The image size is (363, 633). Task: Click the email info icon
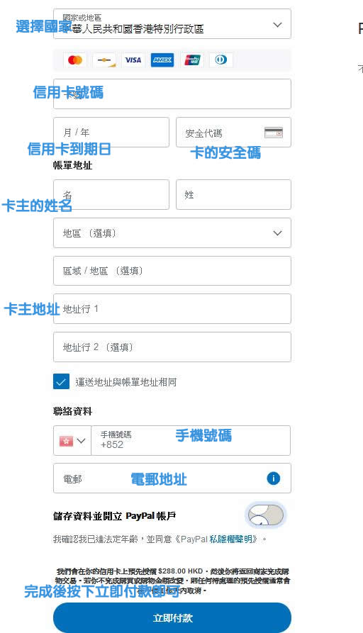click(x=274, y=478)
